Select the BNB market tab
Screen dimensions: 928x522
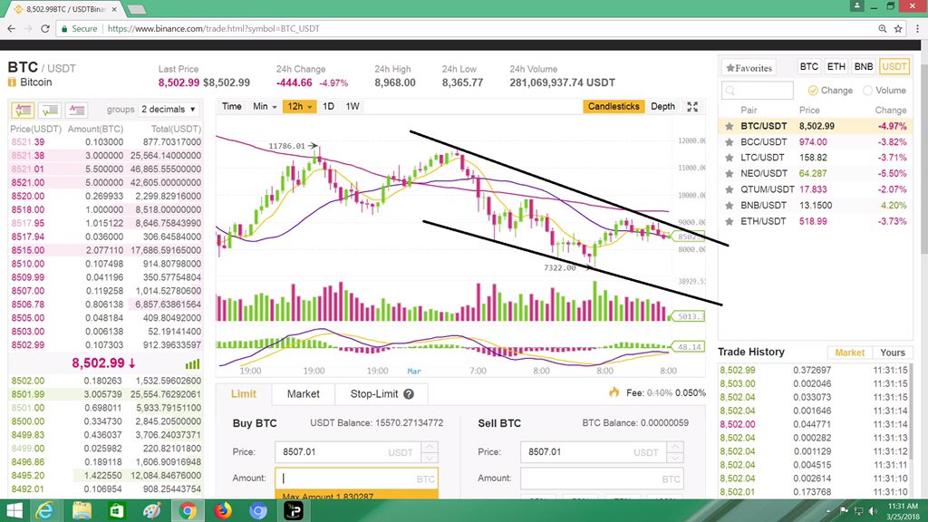(864, 67)
